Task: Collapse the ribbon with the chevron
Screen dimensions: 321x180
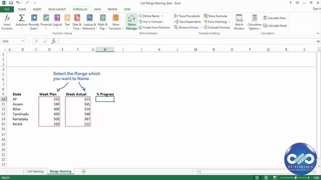Action: click(x=318, y=33)
